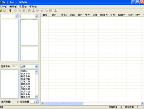144x109 pixels.
Task: Click the 武将数量 status bar entry
Action: pos(131,107)
